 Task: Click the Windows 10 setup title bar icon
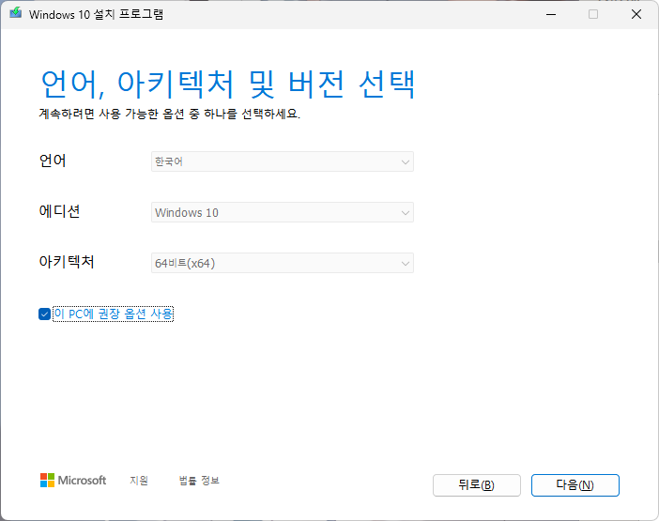(16, 13)
